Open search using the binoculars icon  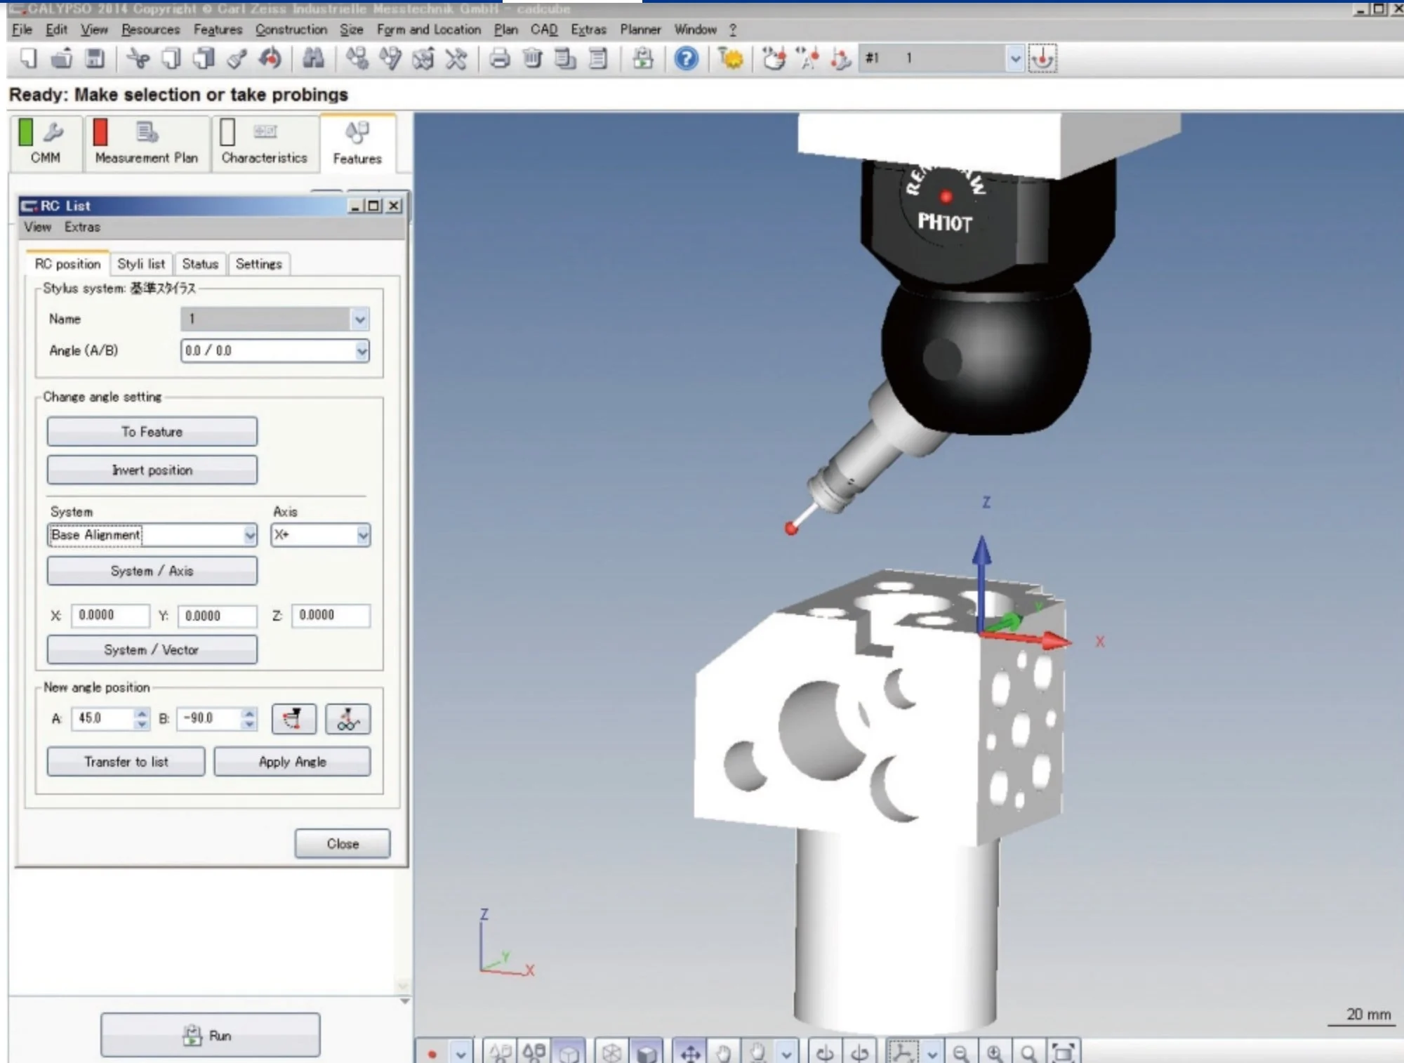[314, 59]
